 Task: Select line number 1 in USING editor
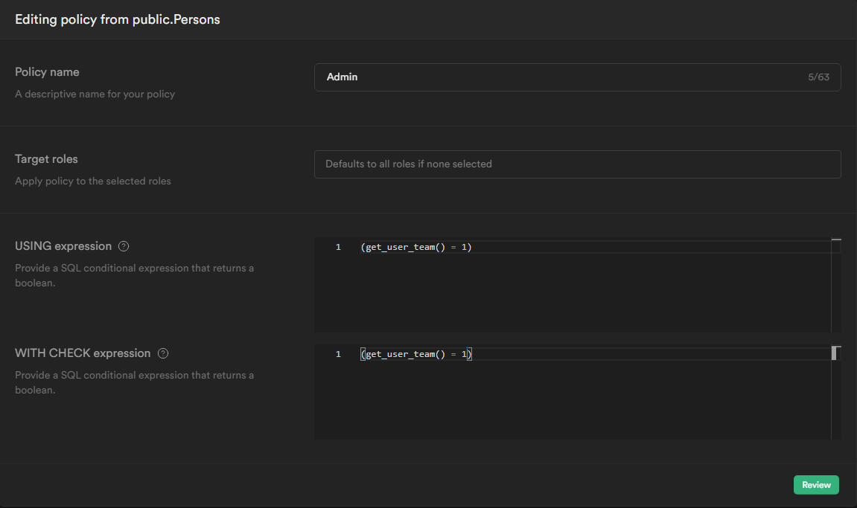click(338, 247)
